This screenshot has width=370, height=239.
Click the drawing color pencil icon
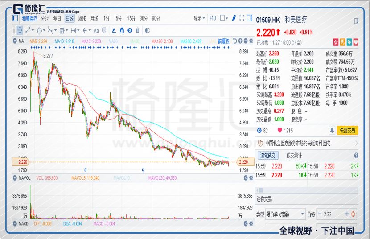tap(114, 30)
